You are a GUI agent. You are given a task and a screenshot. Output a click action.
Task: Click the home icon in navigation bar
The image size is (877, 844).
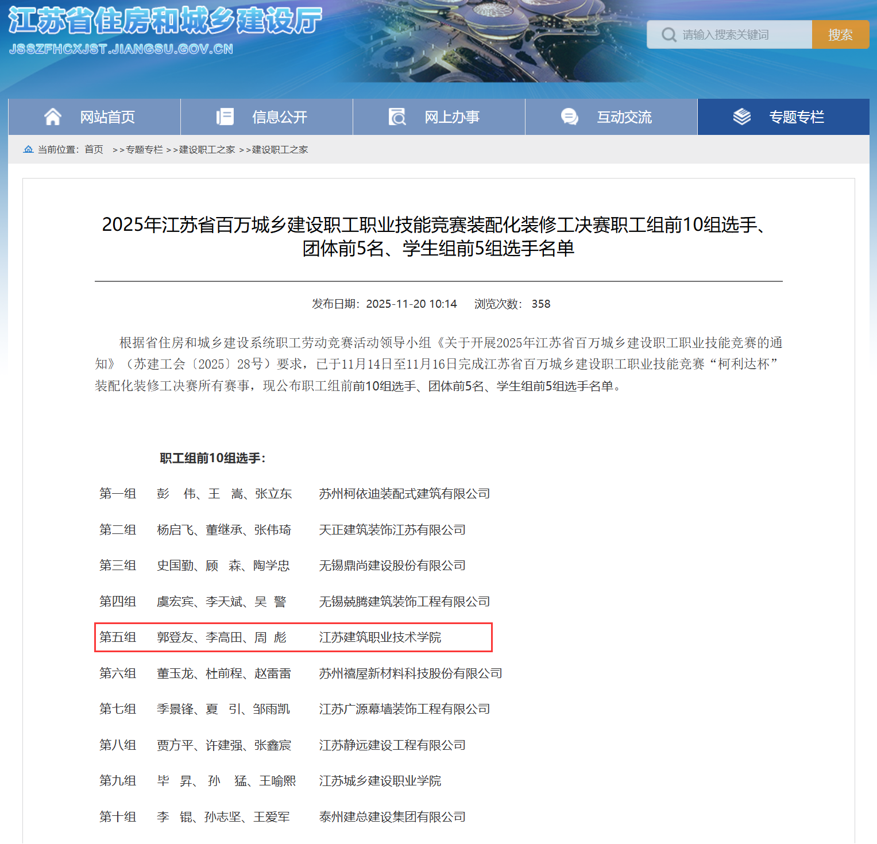[x=53, y=117]
